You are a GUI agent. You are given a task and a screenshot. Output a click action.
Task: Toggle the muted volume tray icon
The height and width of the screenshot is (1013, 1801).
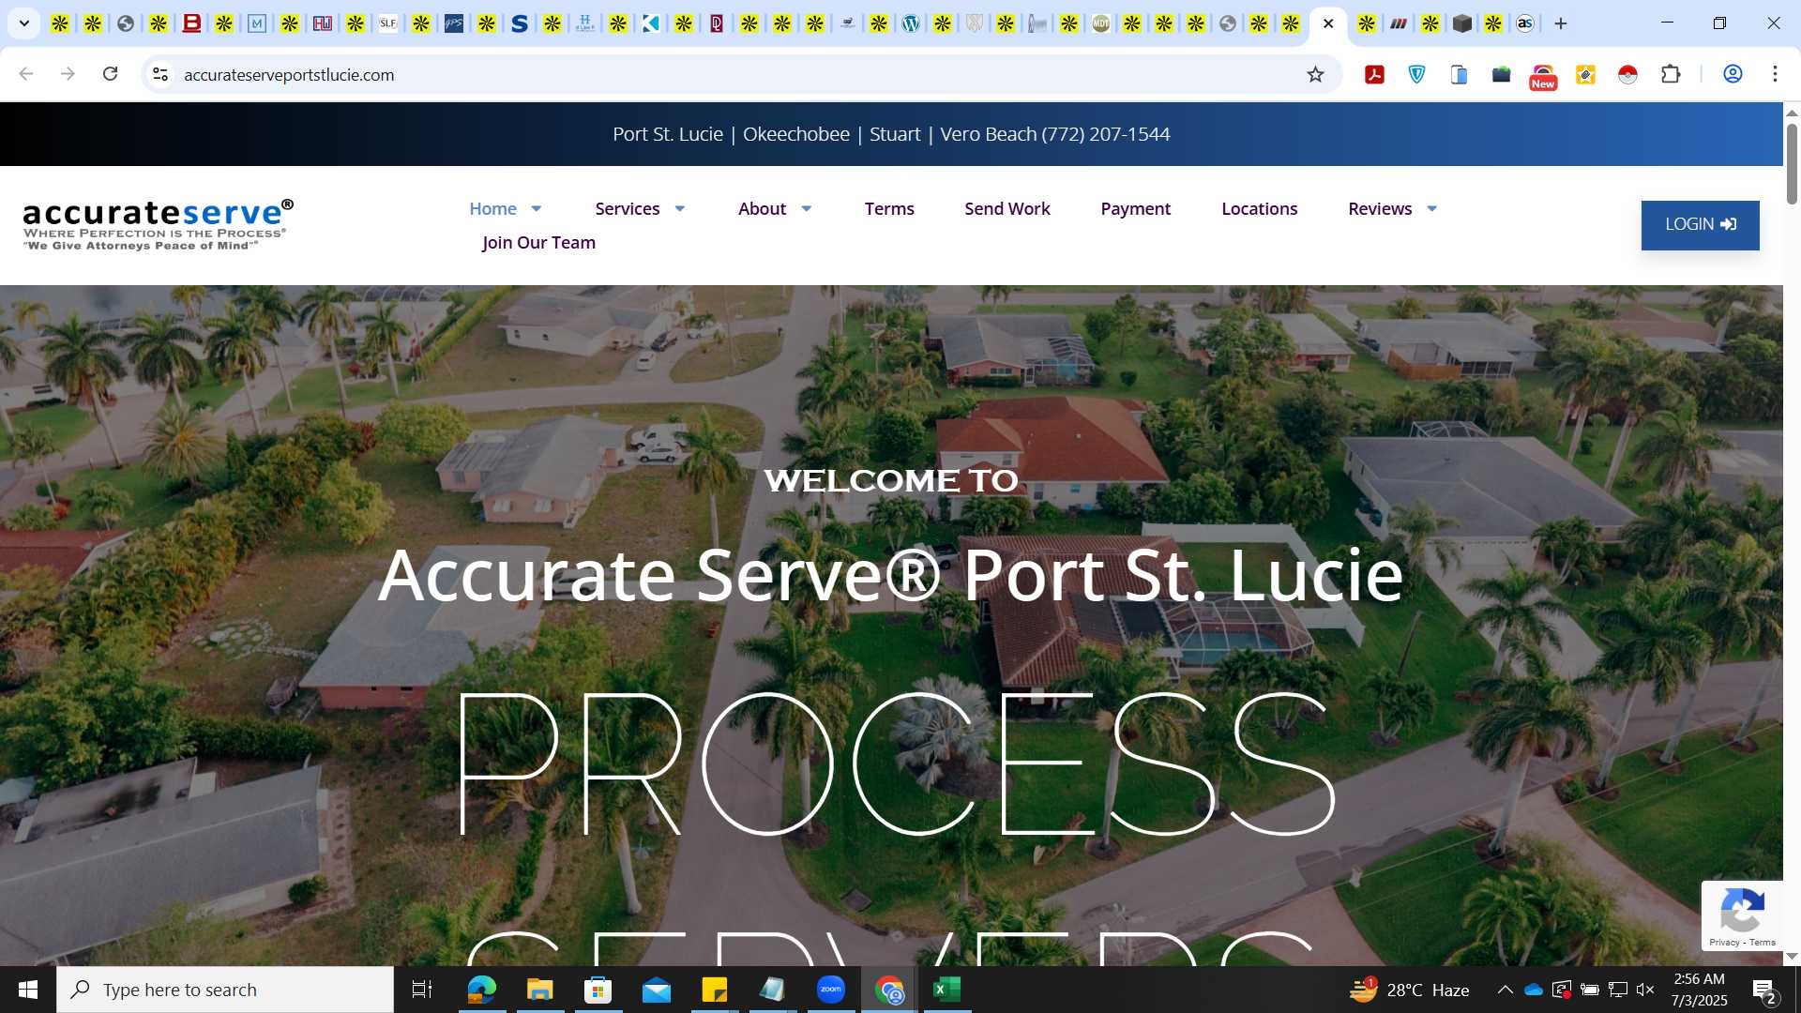[1645, 990]
